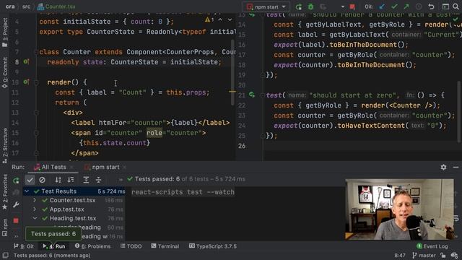The height and width of the screenshot is (260, 462).
Task: Click the Rollback undo arrow icon
Action: 431,6
